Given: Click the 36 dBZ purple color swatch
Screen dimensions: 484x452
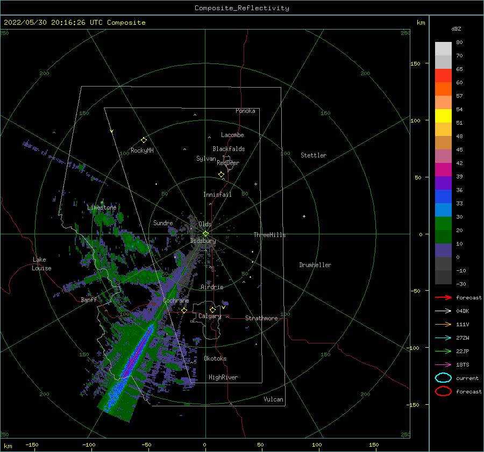Looking at the screenshot, I should click(x=443, y=183).
